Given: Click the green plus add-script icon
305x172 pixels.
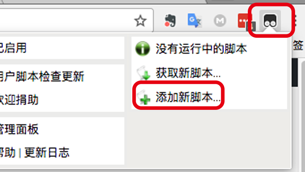Looking at the screenshot, I should click(x=144, y=97).
